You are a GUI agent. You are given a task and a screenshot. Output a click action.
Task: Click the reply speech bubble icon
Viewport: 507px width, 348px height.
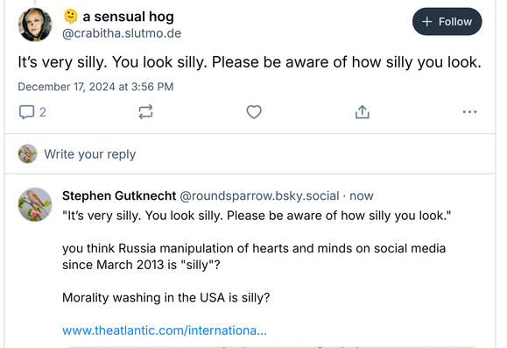click(26, 112)
